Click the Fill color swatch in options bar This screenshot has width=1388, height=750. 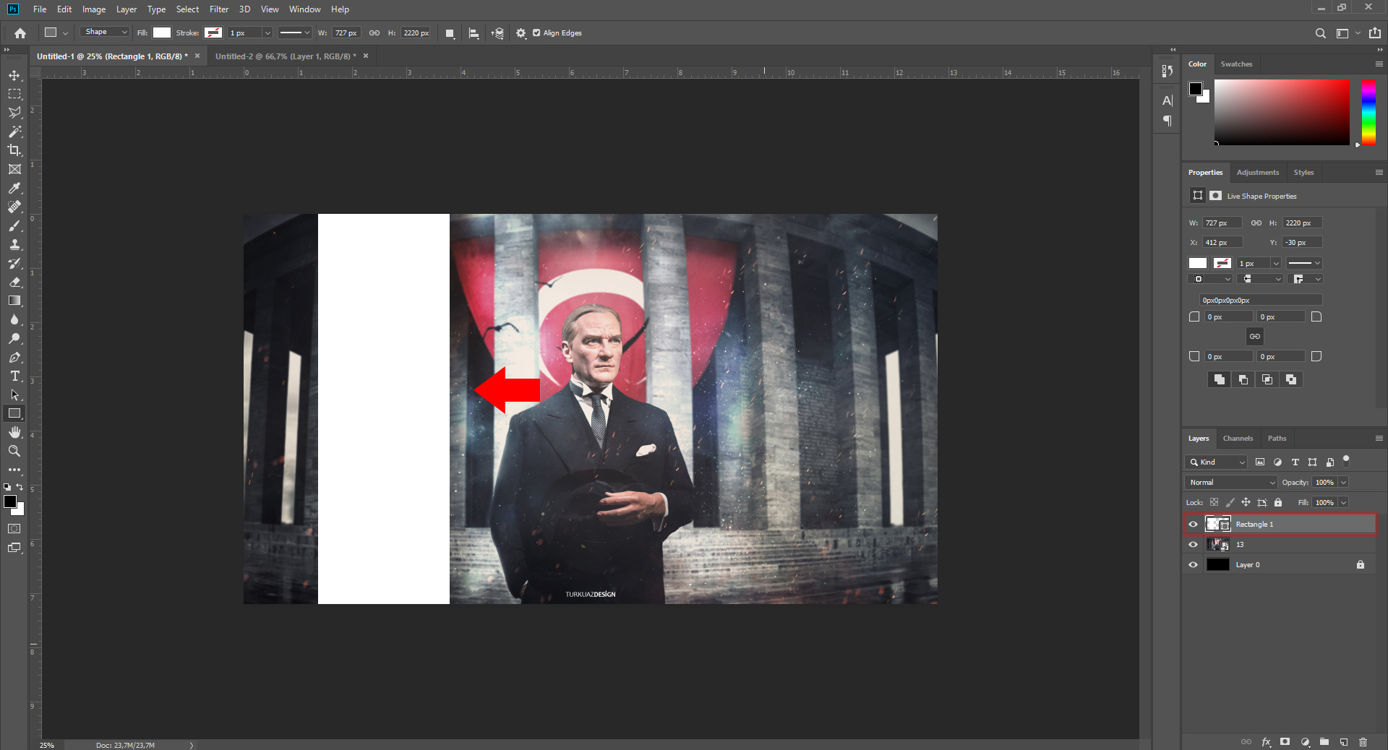click(x=162, y=33)
